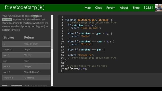Click the [252] points counter
The width and height of the screenshot is (162, 91).
point(148,8)
